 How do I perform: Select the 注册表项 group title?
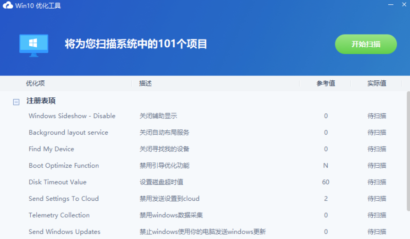41,101
